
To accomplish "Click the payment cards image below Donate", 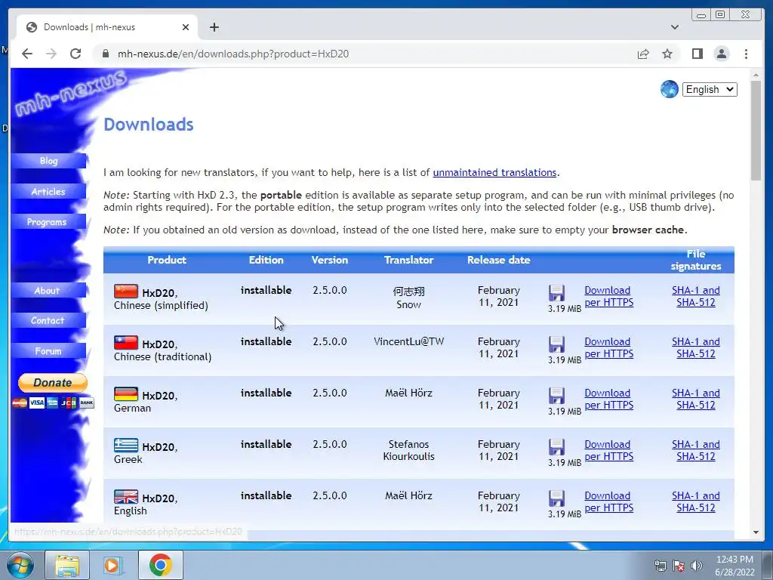I will click(53, 403).
